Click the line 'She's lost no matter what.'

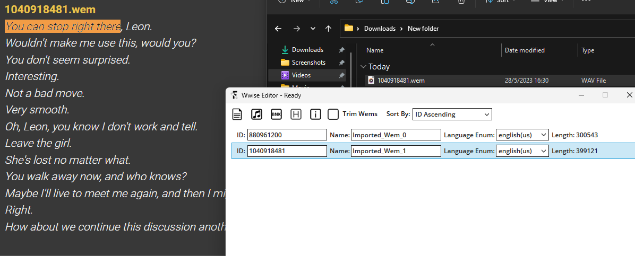(68, 160)
